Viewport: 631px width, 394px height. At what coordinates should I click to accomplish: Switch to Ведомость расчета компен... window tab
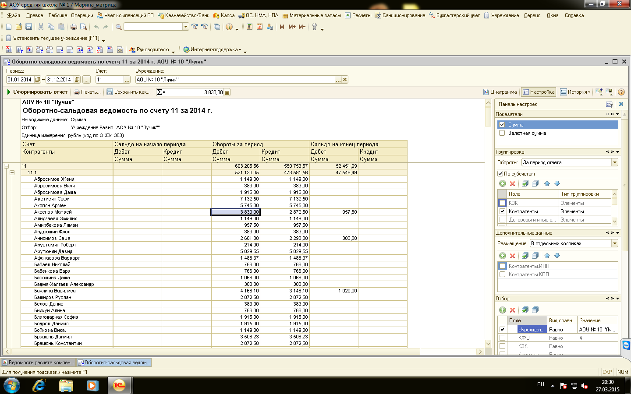[38, 362]
